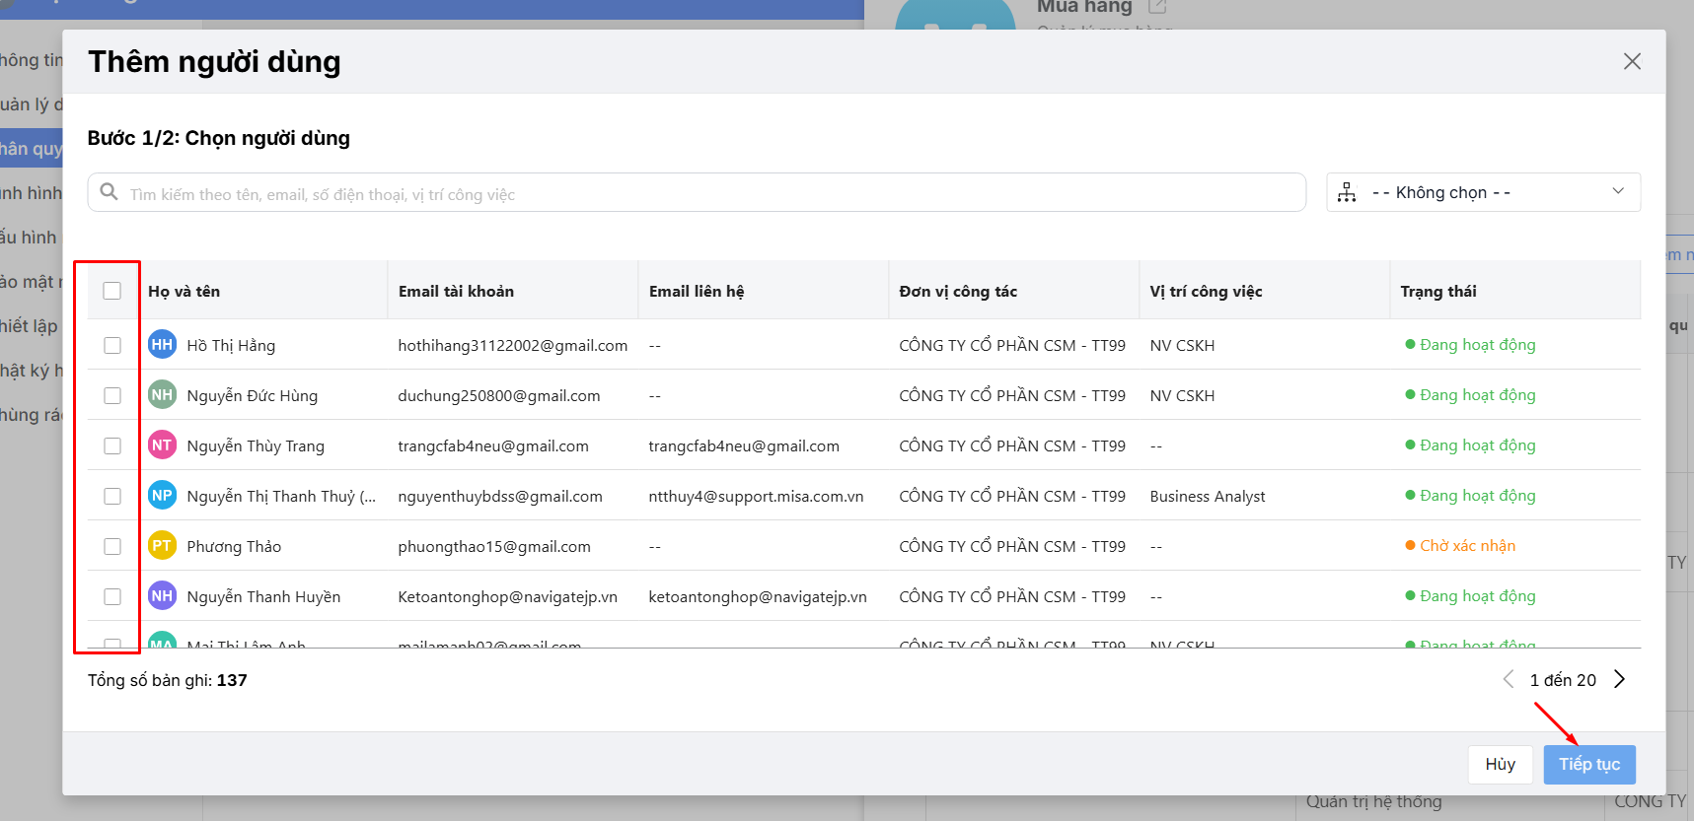Focus the user search input field

(710, 194)
